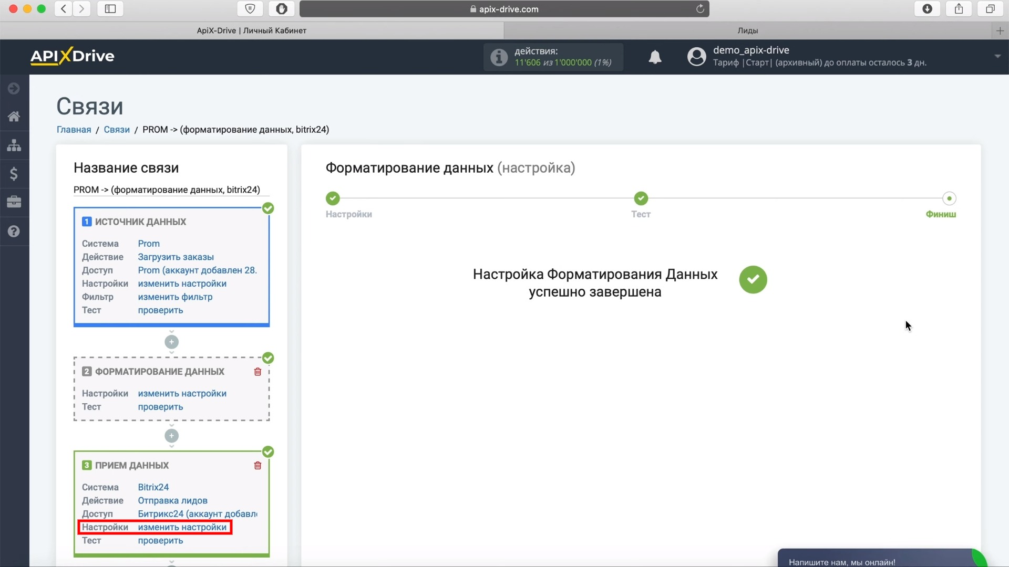1009x567 pixels.
Task: Open the extension icon next to the shield
Action: (282, 9)
